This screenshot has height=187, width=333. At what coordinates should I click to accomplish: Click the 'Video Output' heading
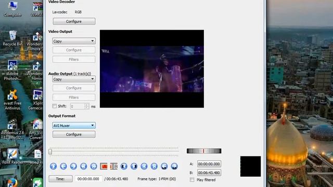coord(60,31)
